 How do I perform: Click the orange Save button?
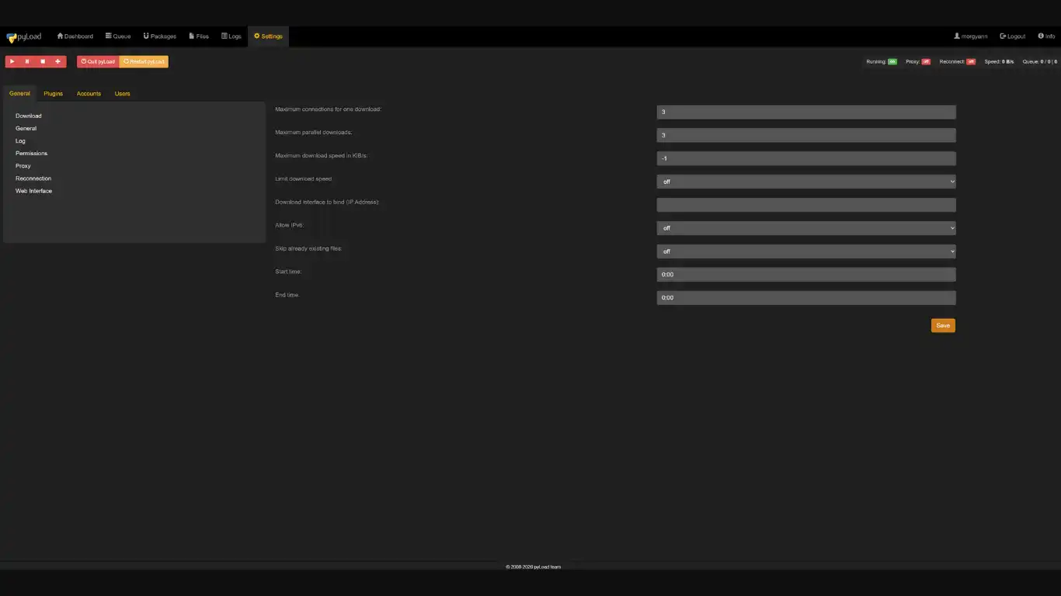pos(942,325)
